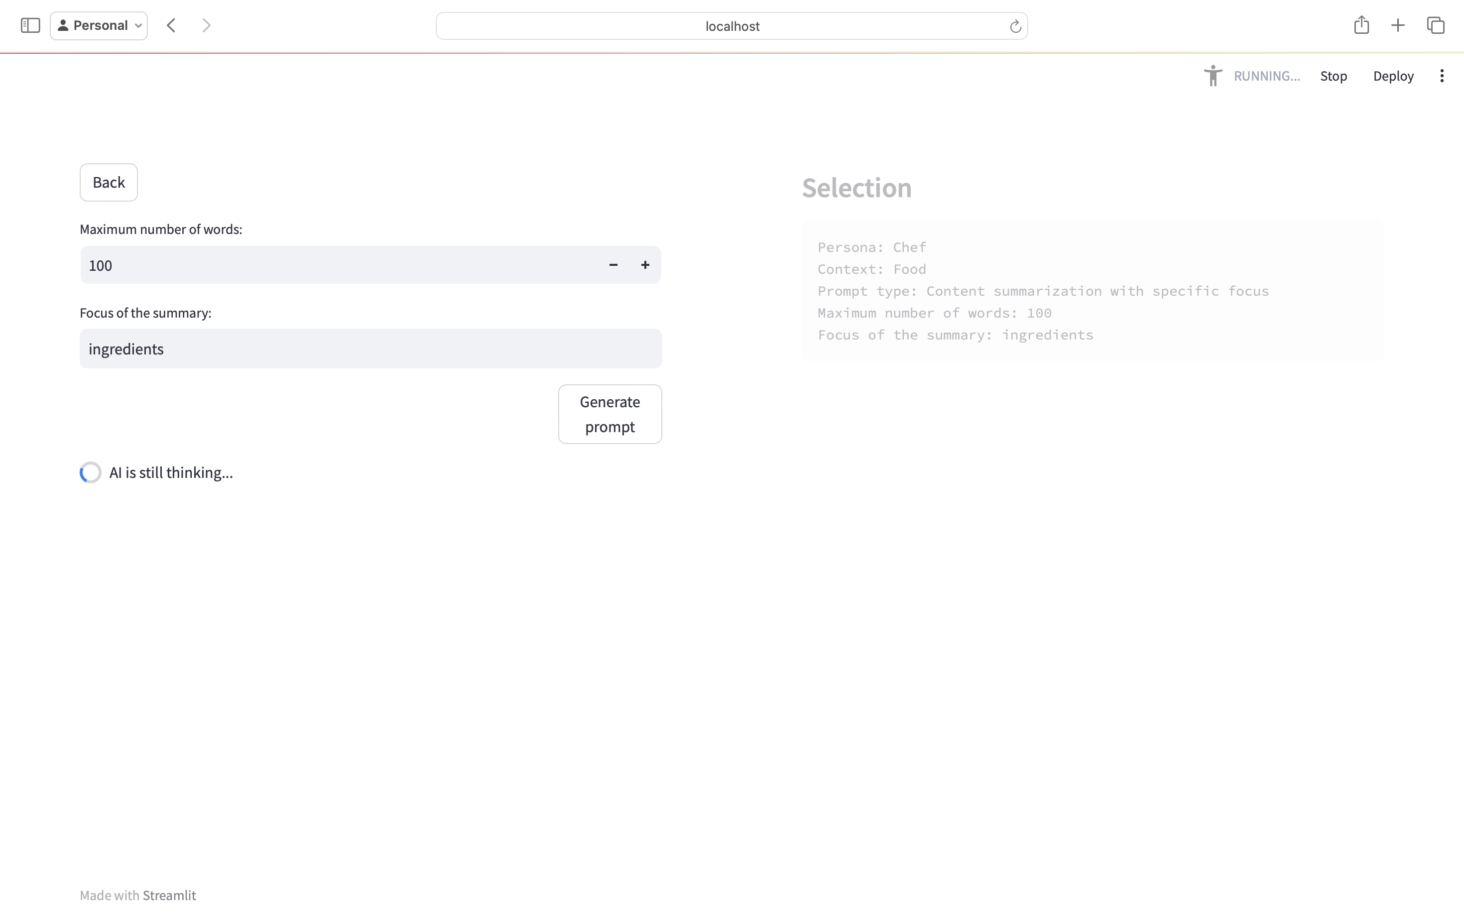Stop the running Streamlit script
The width and height of the screenshot is (1464, 916).
pos(1333,76)
